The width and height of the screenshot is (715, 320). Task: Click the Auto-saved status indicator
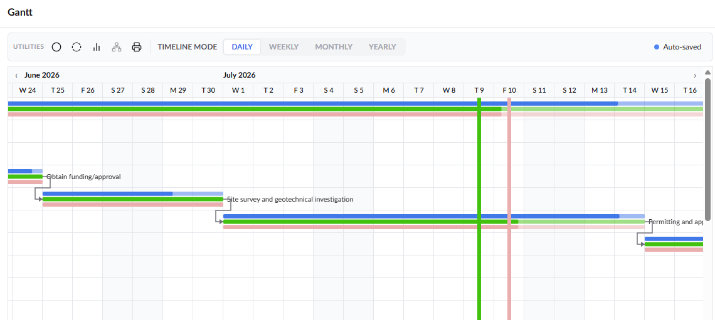(x=677, y=47)
